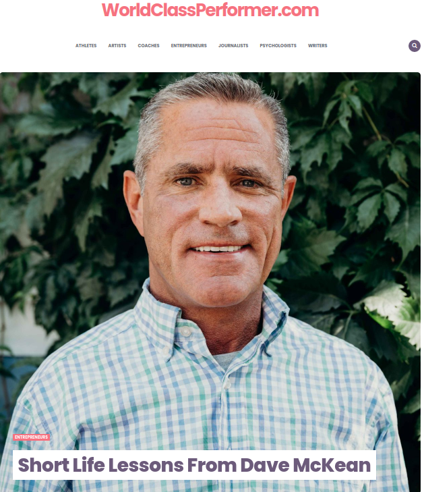Click the WorldClassPerformer.com site logo
The height and width of the screenshot is (492, 422).
click(210, 10)
